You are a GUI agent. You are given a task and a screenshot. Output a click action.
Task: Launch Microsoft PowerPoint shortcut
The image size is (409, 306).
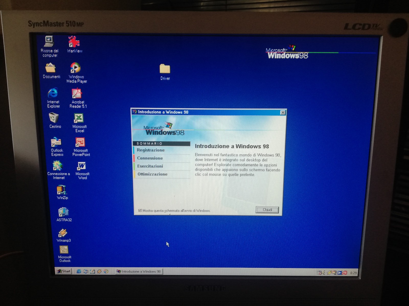(81, 147)
